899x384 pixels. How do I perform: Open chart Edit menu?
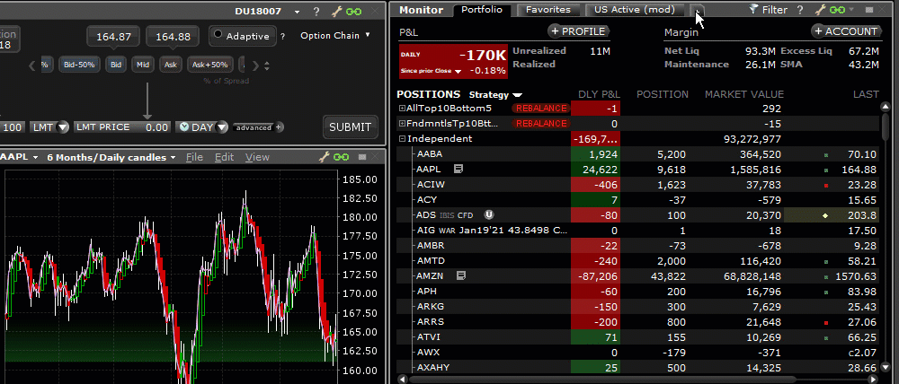point(224,157)
